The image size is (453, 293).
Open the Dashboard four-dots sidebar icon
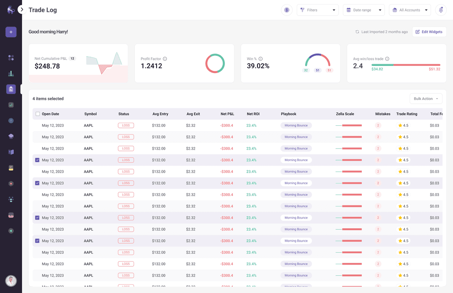11,58
